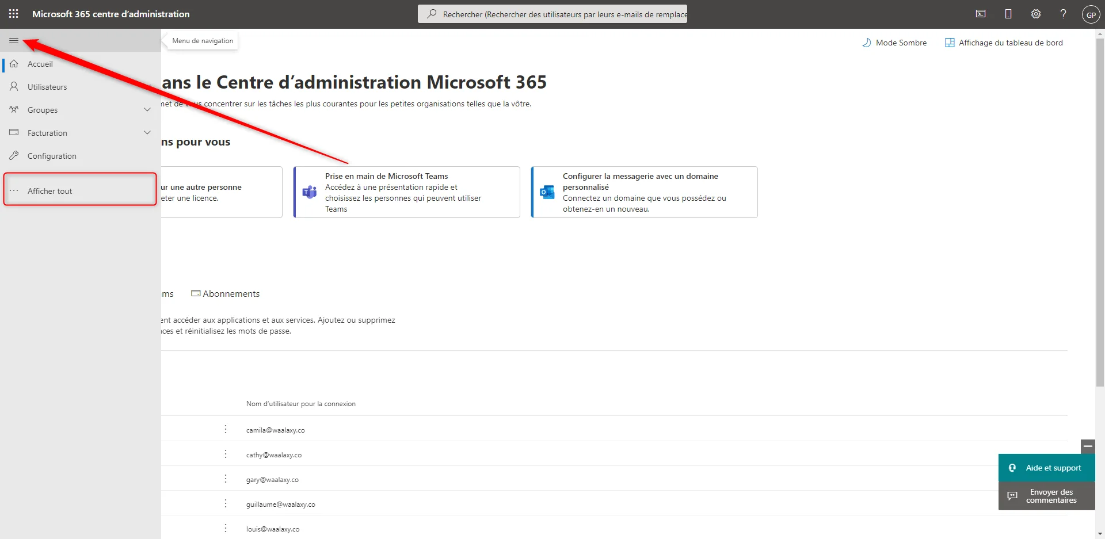Viewport: 1105px width, 539px height.
Task: Click the Configuration wrench icon
Action: tap(14, 155)
